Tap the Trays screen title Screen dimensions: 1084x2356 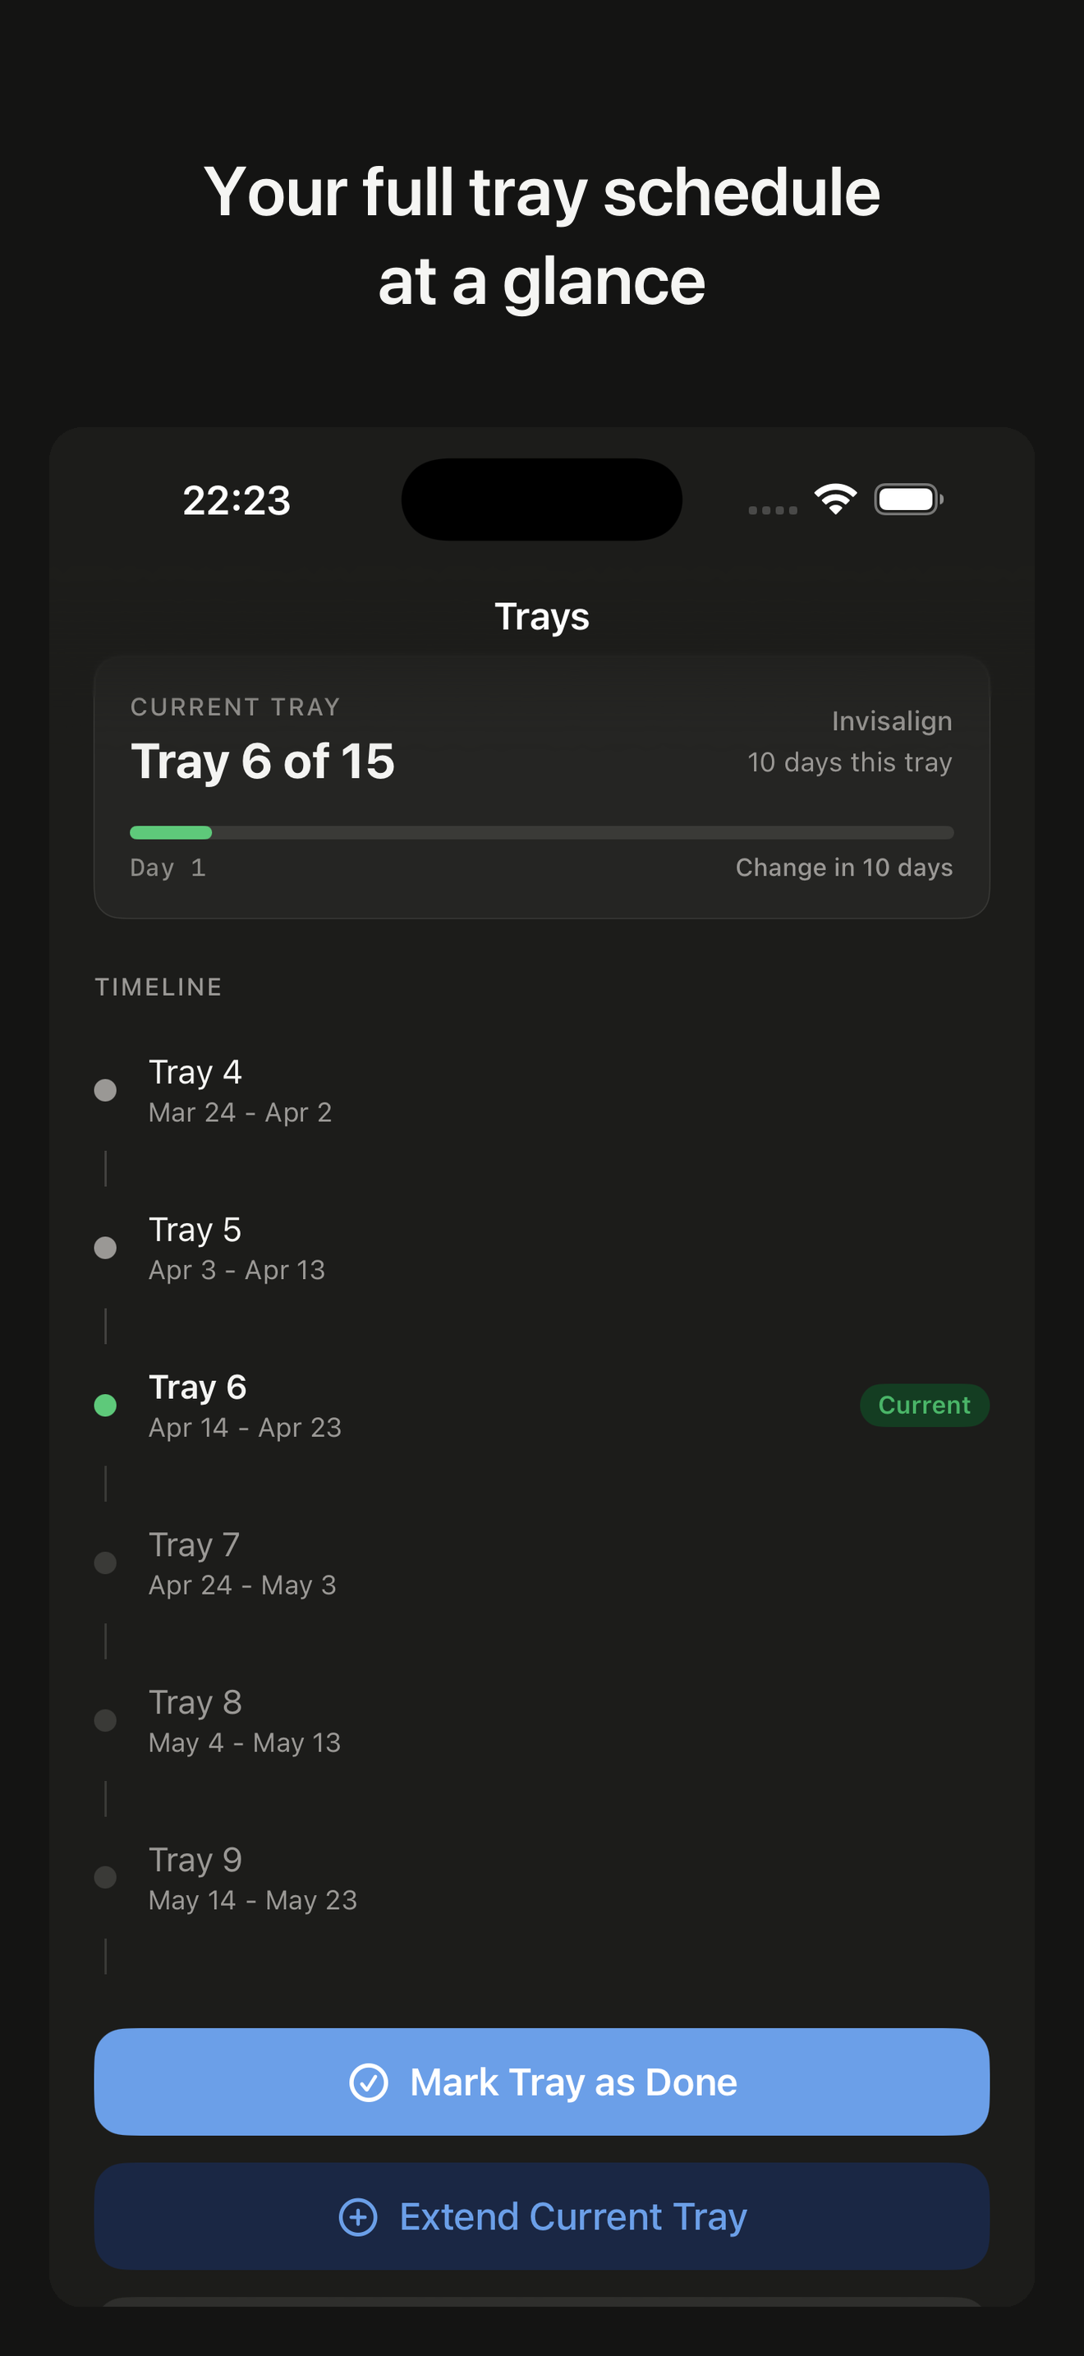[x=542, y=616]
